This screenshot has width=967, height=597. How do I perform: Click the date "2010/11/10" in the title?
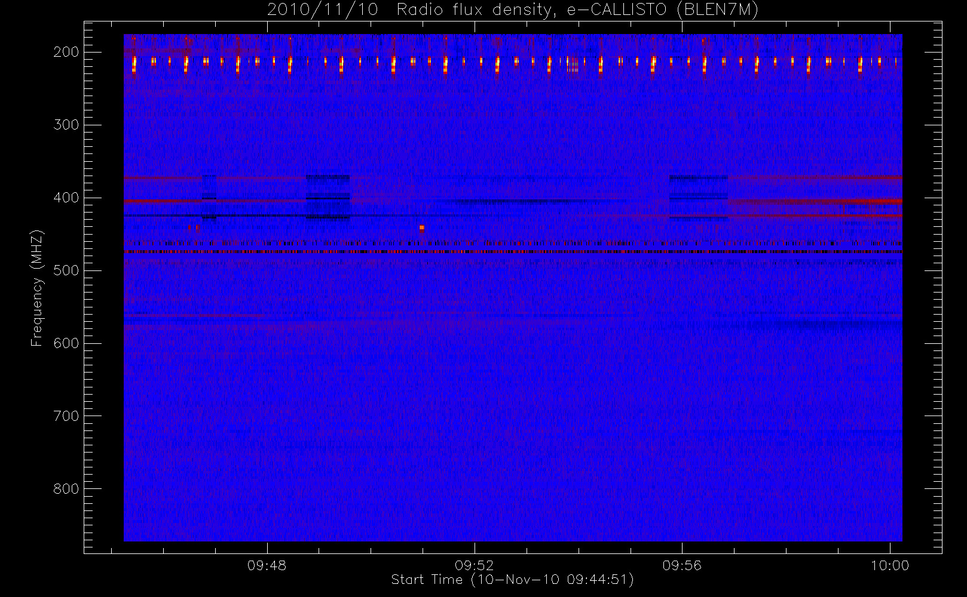click(x=322, y=10)
